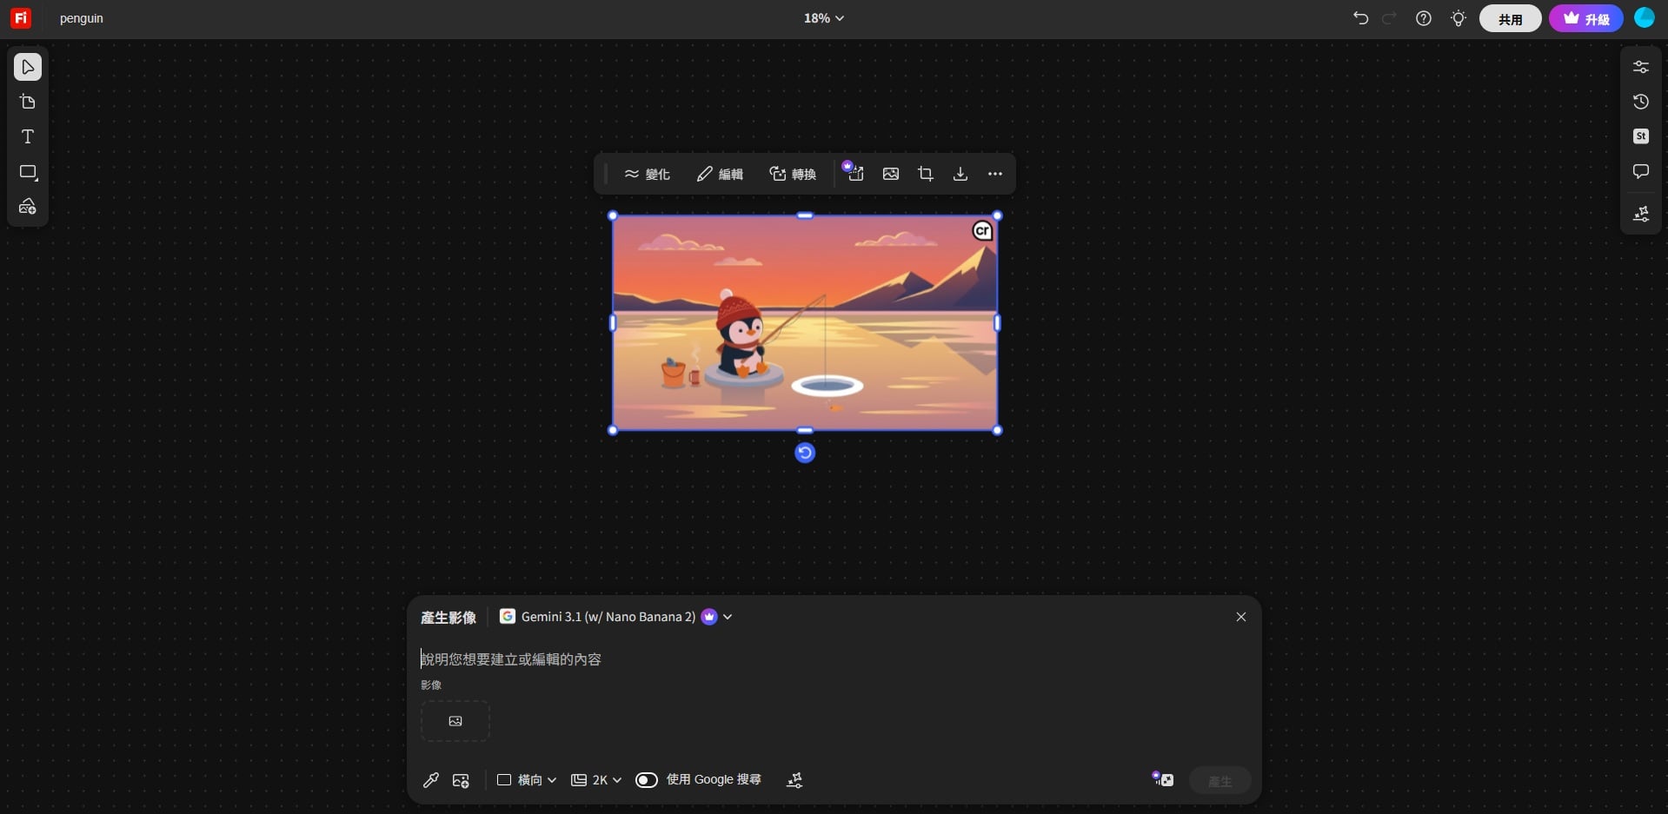Select the Text tool in left sidebar
The width and height of the screenshot is (1668, 814).
28,137
